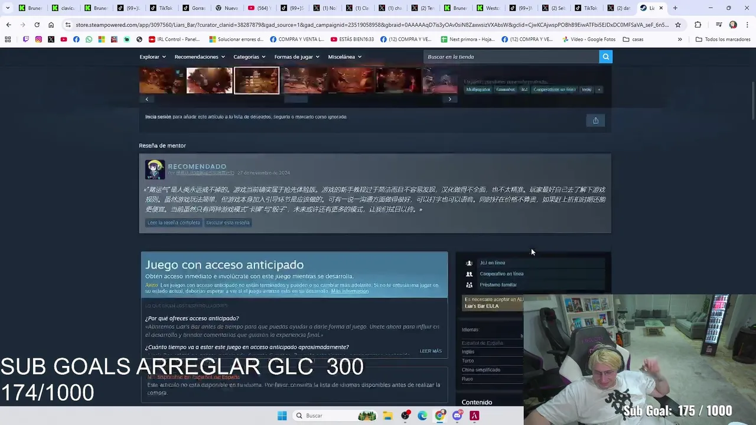
Task: Click Discutir esta reseña button
Action: [228, 223]
